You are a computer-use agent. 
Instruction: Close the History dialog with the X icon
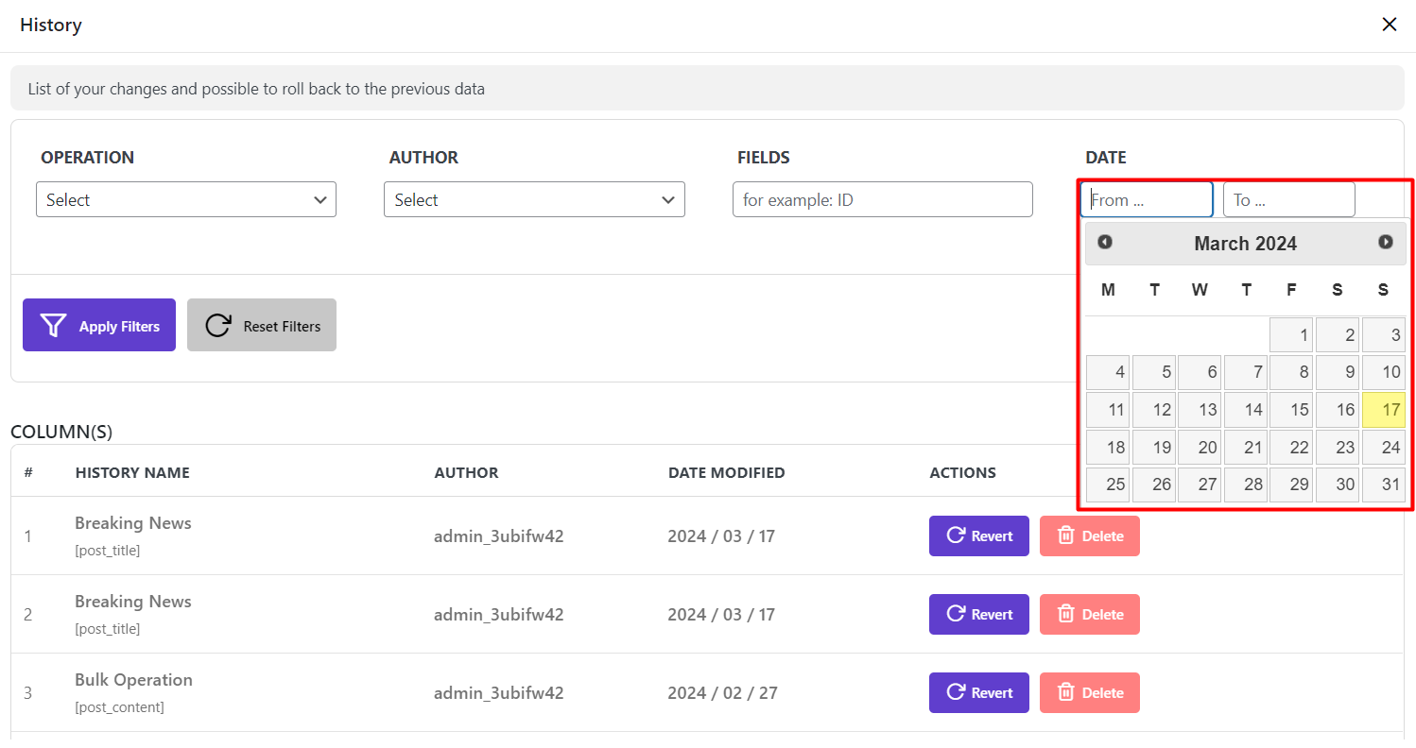pyautogui.click(x=1389, y=25)
